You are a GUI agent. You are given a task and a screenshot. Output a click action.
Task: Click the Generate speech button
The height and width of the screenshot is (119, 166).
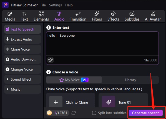(x=146, y=113)
